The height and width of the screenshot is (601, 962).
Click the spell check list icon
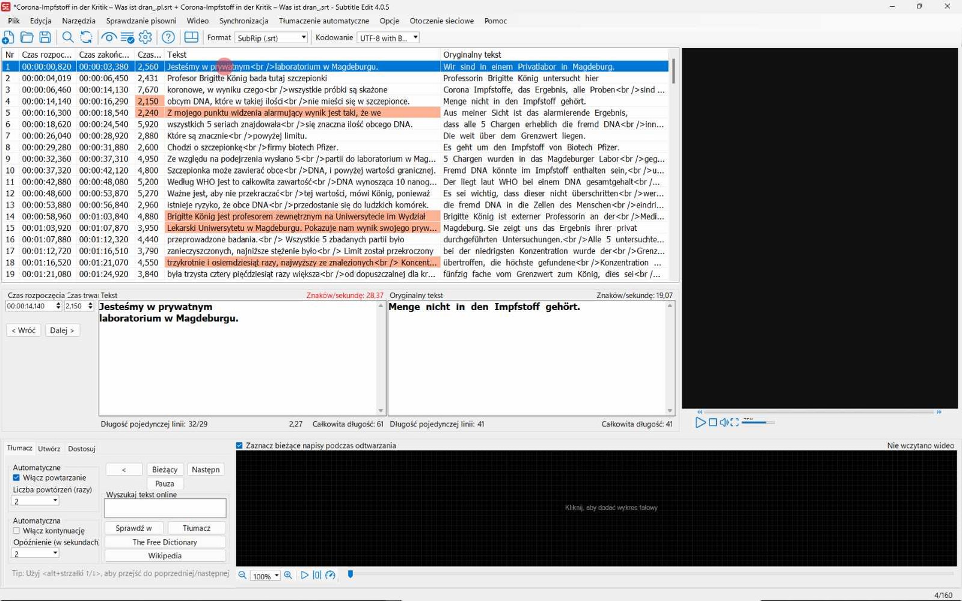(x=127, y=37)
